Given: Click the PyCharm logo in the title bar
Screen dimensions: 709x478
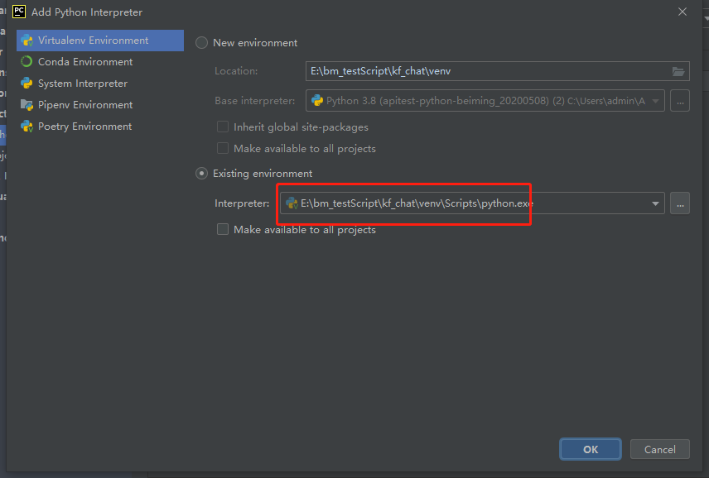Looking at the screenshot, I should [19, 12].
